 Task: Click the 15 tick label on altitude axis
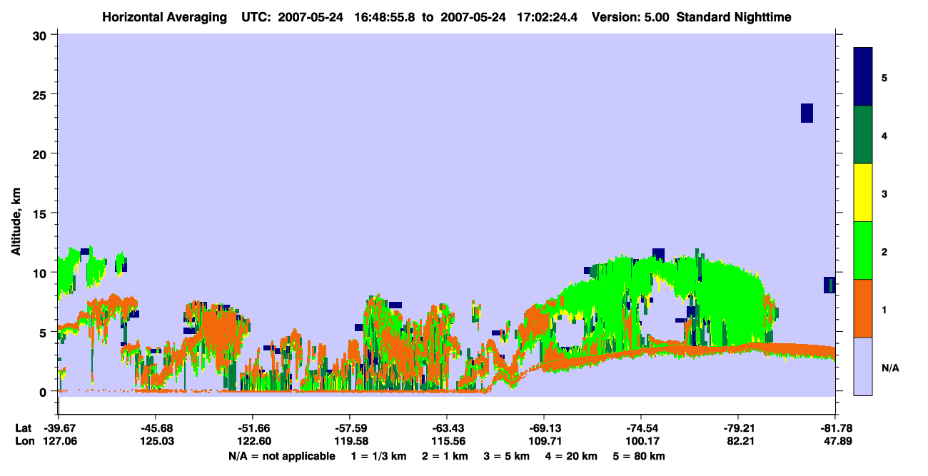coord(42,213)
